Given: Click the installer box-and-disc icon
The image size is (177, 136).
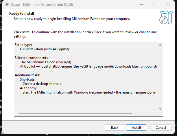Looking at the screenshot, I should pyautogui.click(x=166, y=17).
